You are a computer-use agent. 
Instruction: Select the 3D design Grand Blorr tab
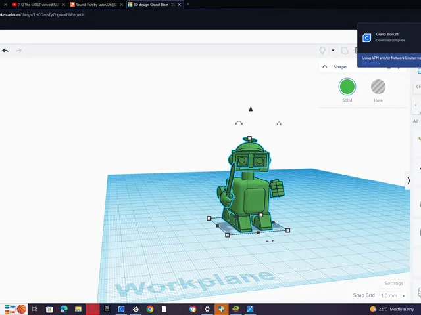coord(152,5)
